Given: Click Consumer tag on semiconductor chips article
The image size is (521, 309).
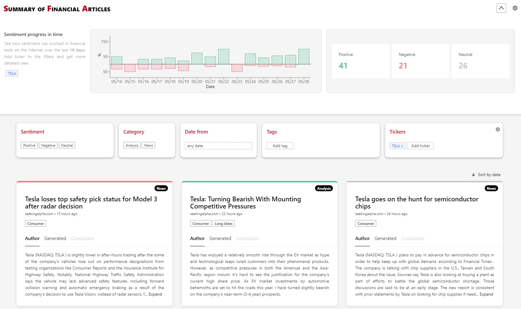Looking at the screenshot, I should click(366, 224).
